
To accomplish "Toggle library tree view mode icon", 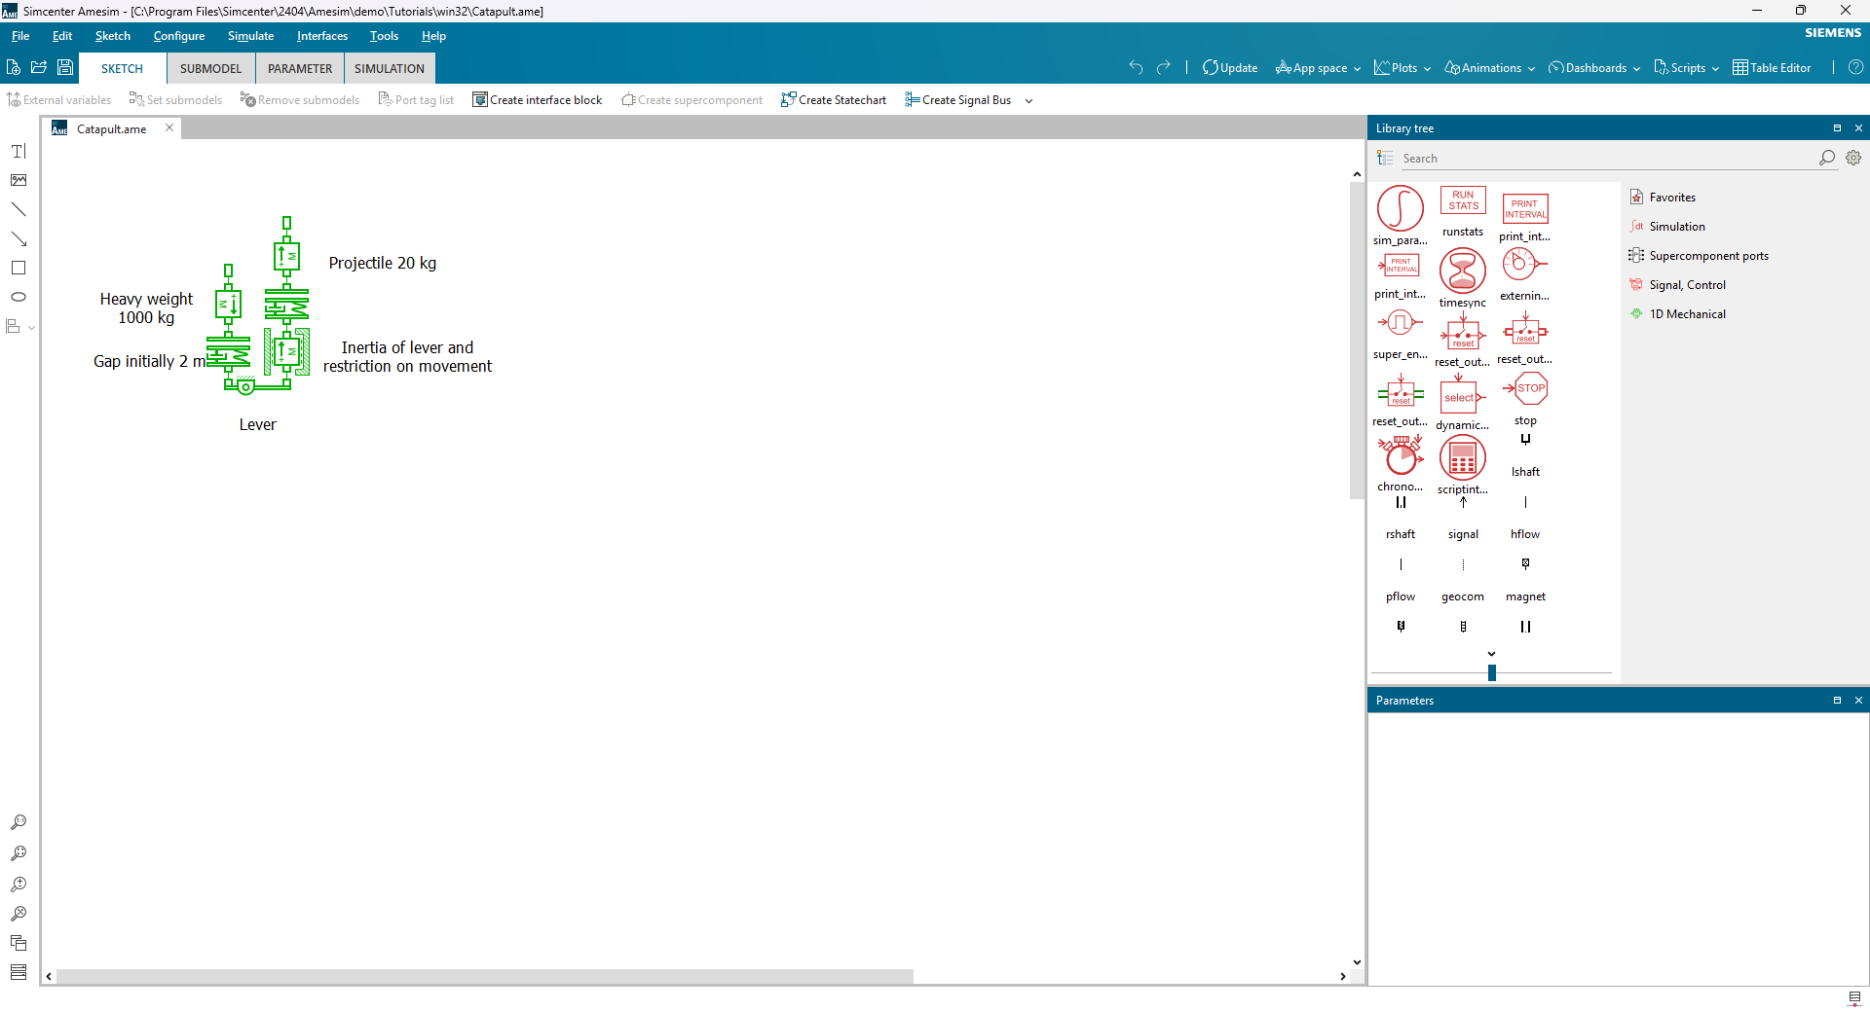I will (x=1385, y=158).
